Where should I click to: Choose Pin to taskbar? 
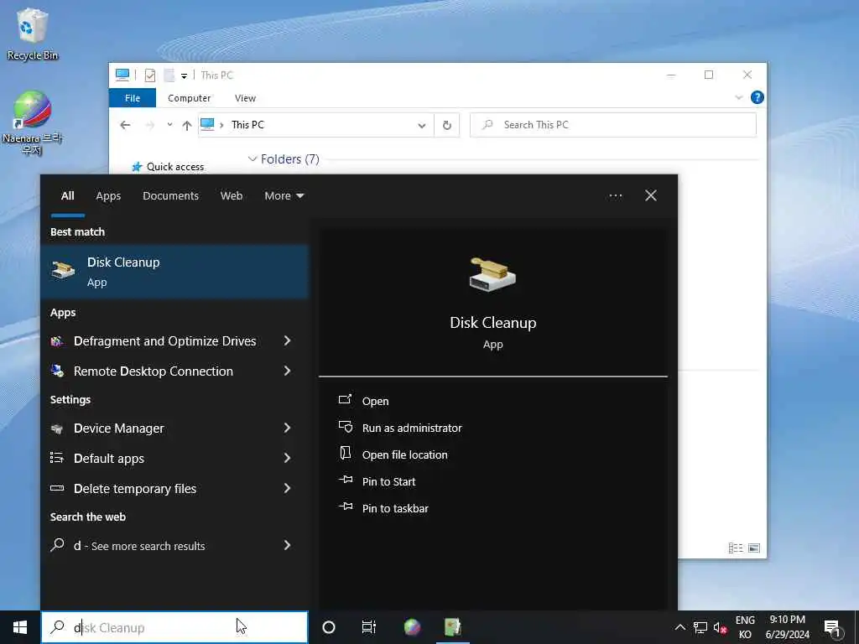tap(395, 509)
